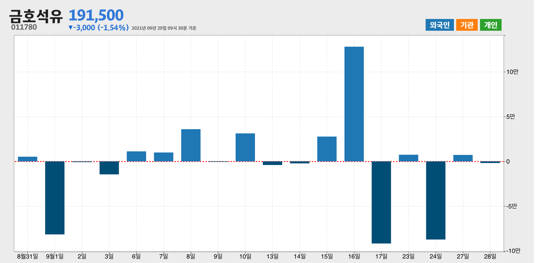The image size is (538, 263).
Task: Click the 13일 x-axis label
Action: coord(272,256)
